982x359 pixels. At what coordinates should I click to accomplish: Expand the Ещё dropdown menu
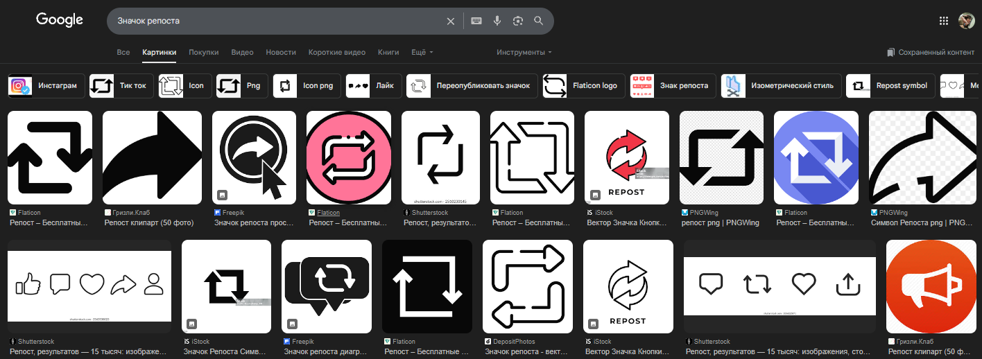point(422,53)
